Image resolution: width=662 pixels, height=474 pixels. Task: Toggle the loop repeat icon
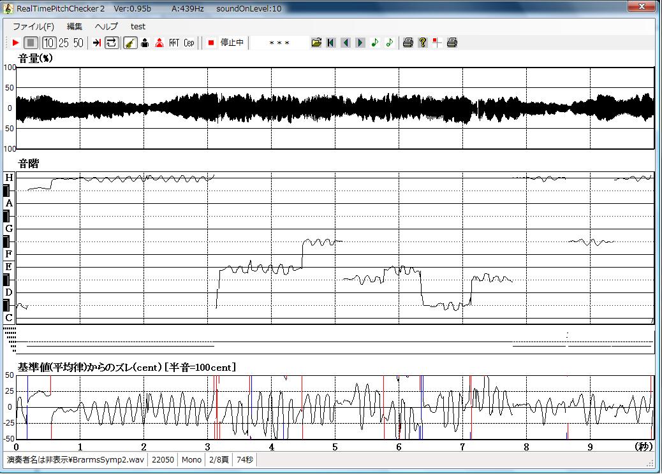[x=112, y=43]
